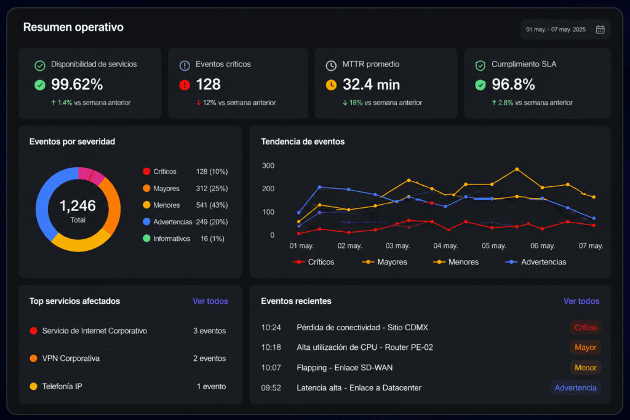Click the shield icon next to Cumplimiento SLA
Screen dimensions: 630x420
click(x=480, y=65)
